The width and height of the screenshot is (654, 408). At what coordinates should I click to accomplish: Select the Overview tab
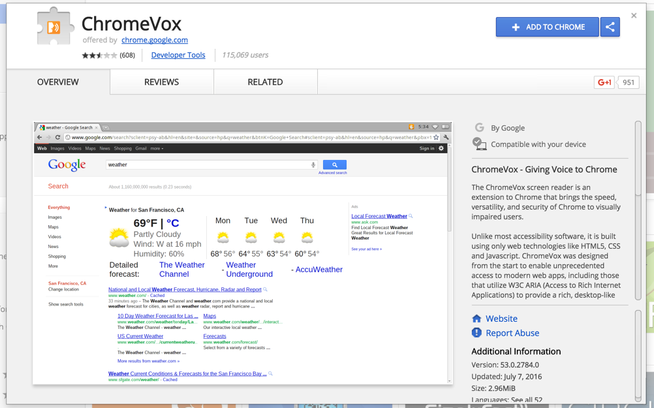tap(58, 82)
